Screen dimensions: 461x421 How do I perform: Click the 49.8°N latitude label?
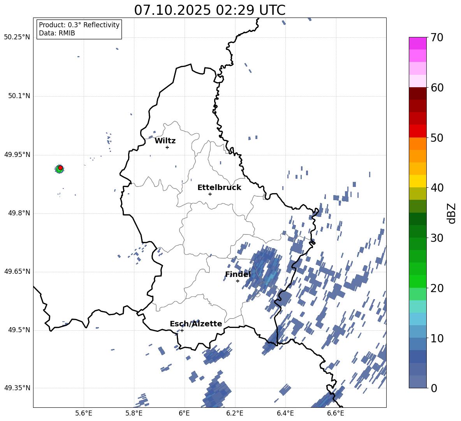coord(19,213)
